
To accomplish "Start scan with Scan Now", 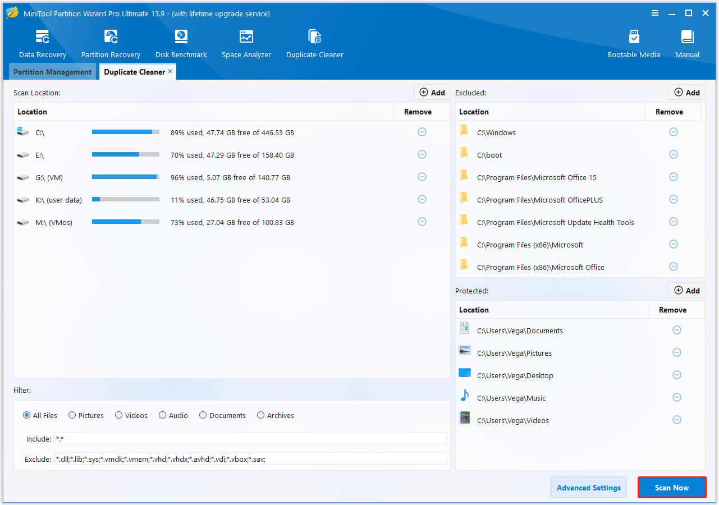I will click(x=672, y=488).
